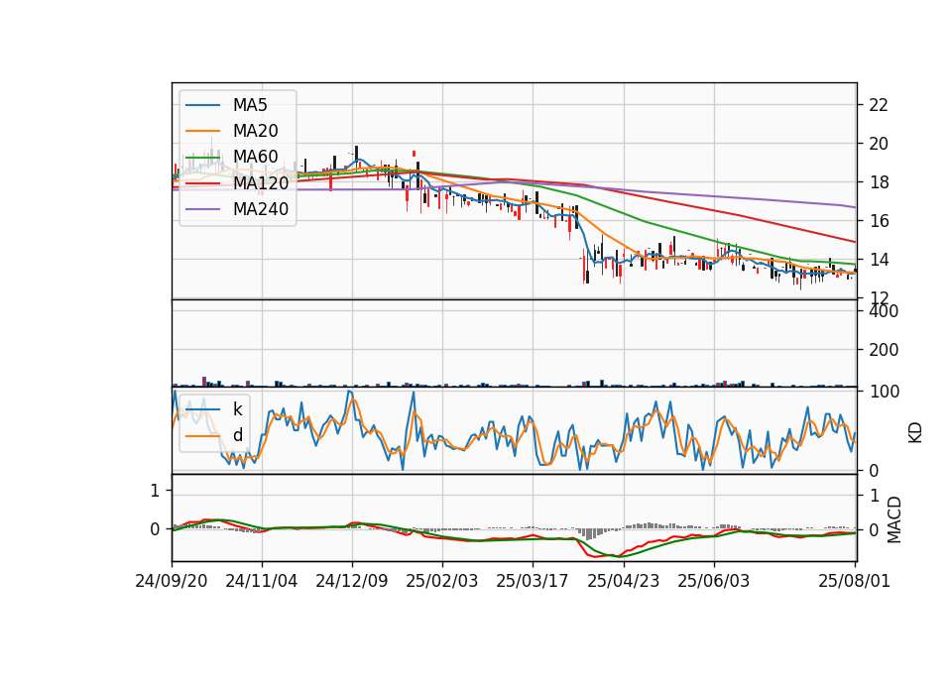Click the MACD left axis value 1
The width and height of the screenshot is (952, 684).
tap(155, 491)
